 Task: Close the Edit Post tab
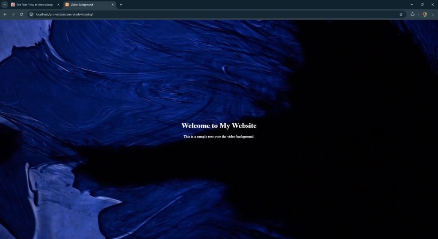click(x=59, y=5)
